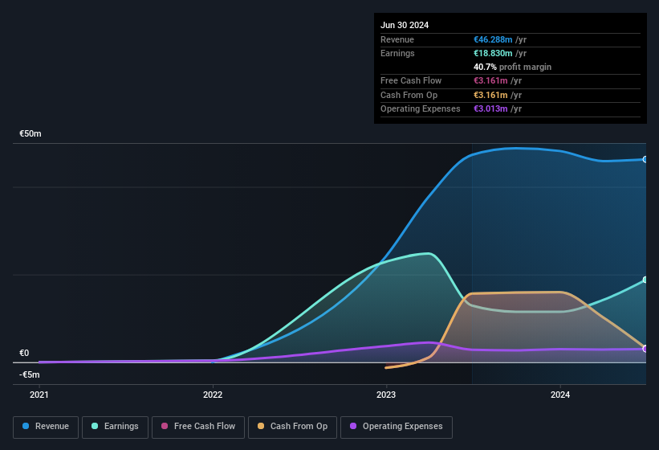The image size is (659, 450).
Task: Click the 2023 x-axis label
Action: [386, 395]
